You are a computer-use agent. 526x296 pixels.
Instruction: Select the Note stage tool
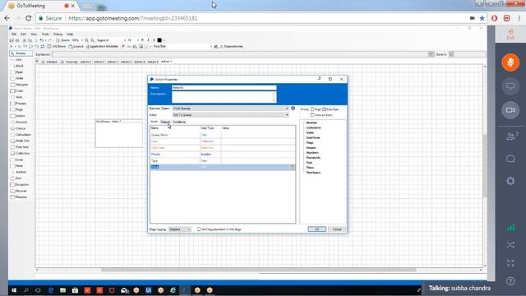[17, 166]
